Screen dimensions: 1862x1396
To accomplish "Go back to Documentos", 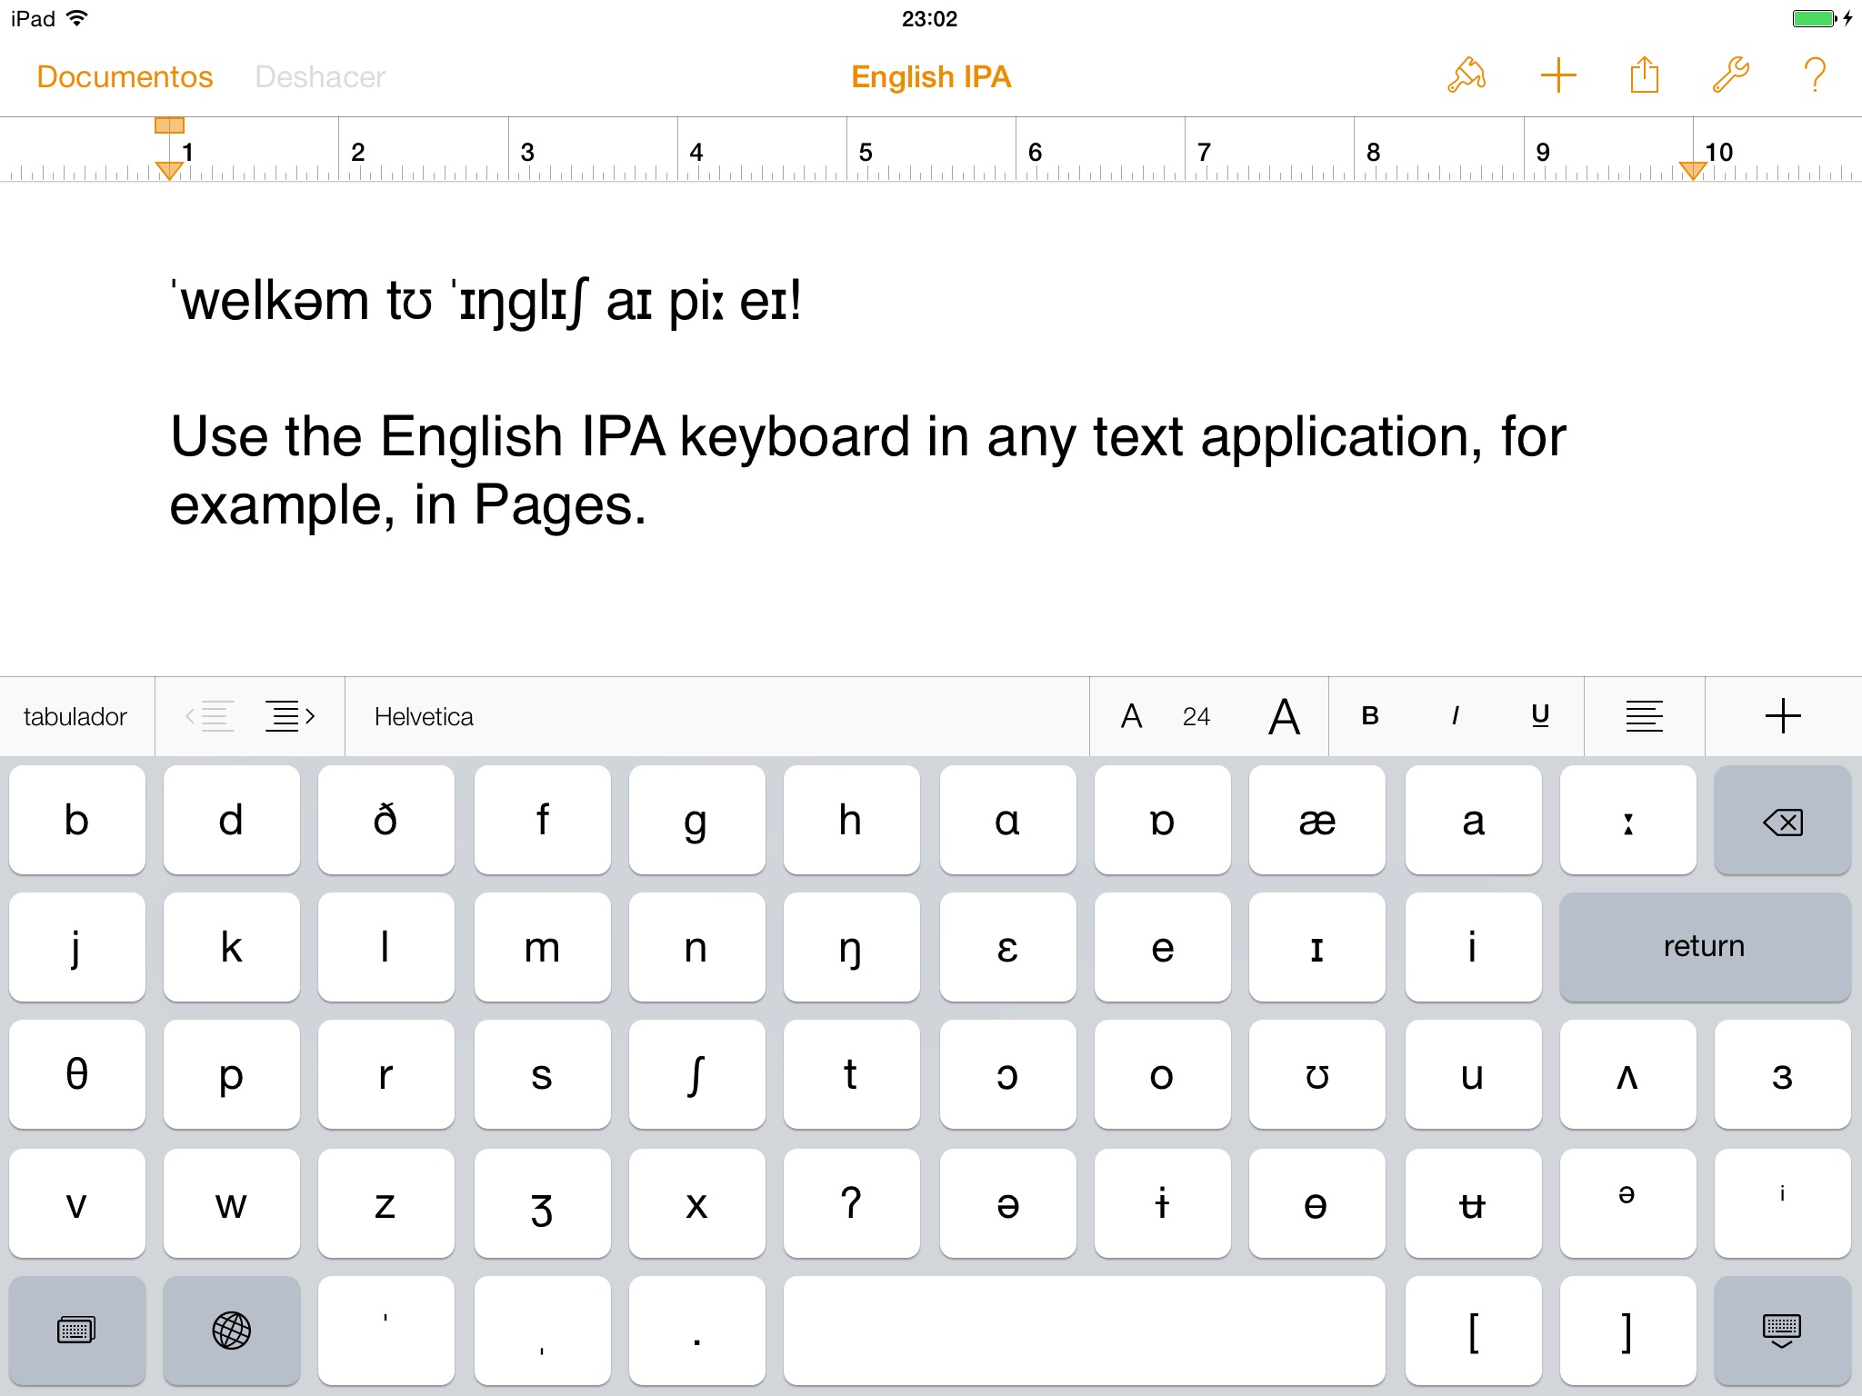I will point(125,77).
